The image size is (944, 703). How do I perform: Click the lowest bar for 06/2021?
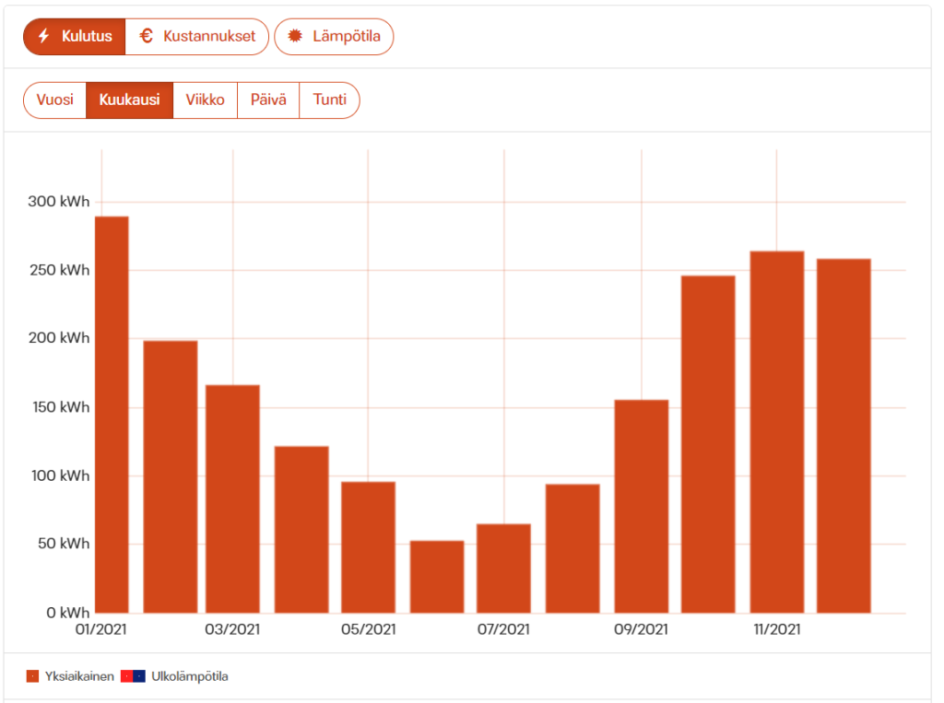click(437, 577)
